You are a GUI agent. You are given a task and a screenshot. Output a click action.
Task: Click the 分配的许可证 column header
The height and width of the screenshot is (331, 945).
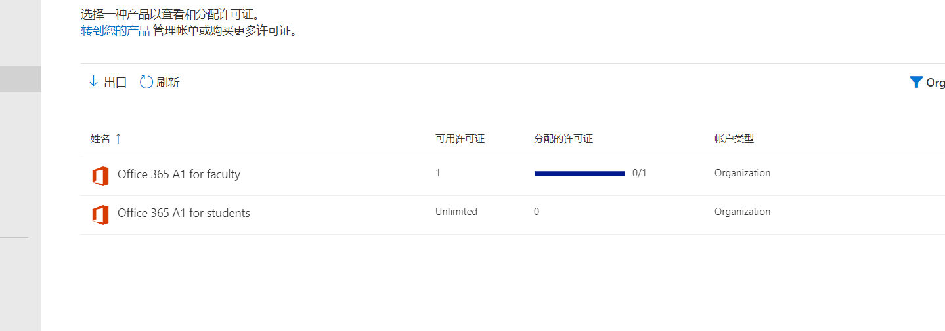tap(563, 139)
